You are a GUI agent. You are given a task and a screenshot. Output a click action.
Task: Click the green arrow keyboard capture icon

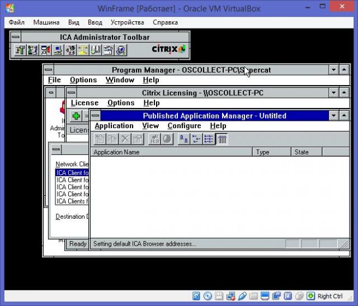point(310,296)
